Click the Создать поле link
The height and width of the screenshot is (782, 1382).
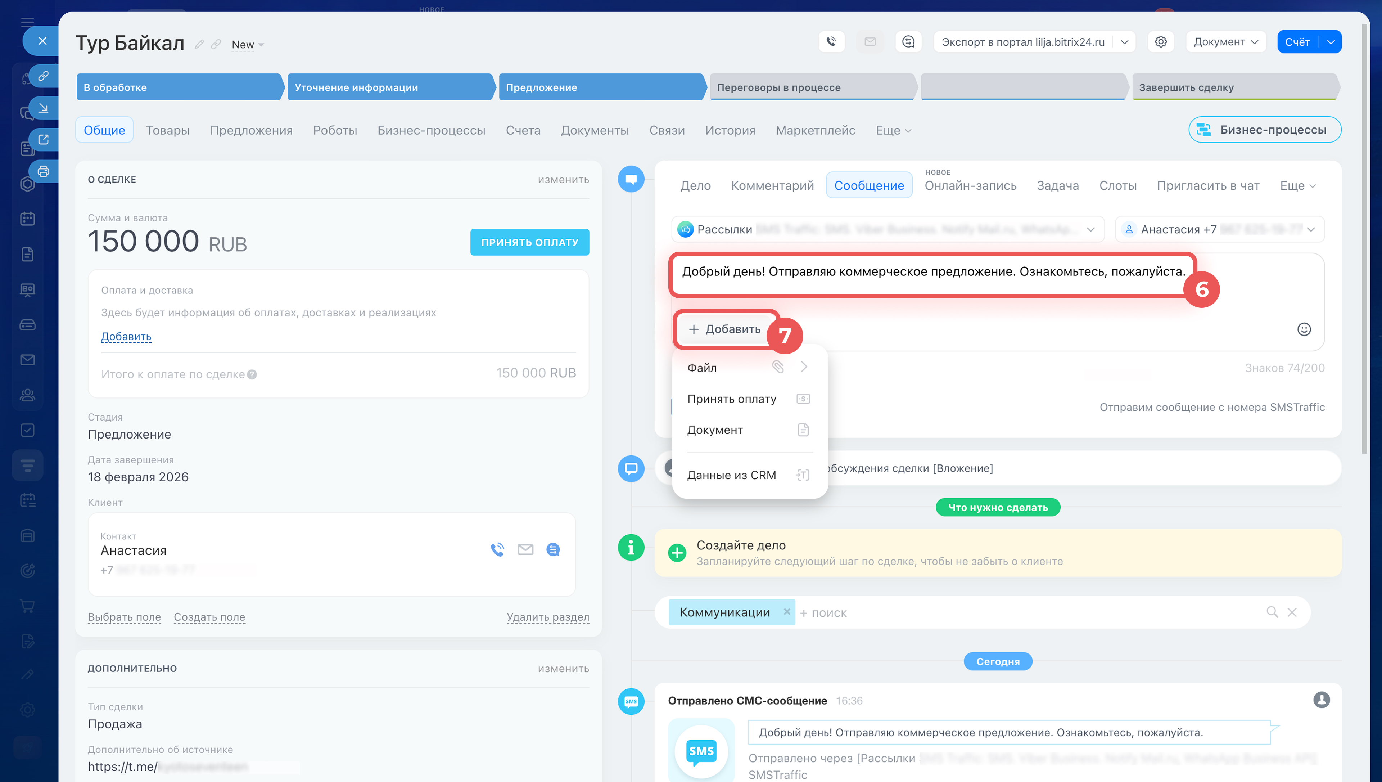point(209,617)
